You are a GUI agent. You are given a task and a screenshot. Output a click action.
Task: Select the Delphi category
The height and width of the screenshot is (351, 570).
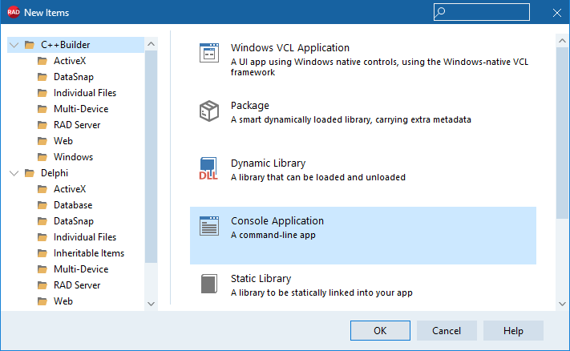tap(55, 173)
